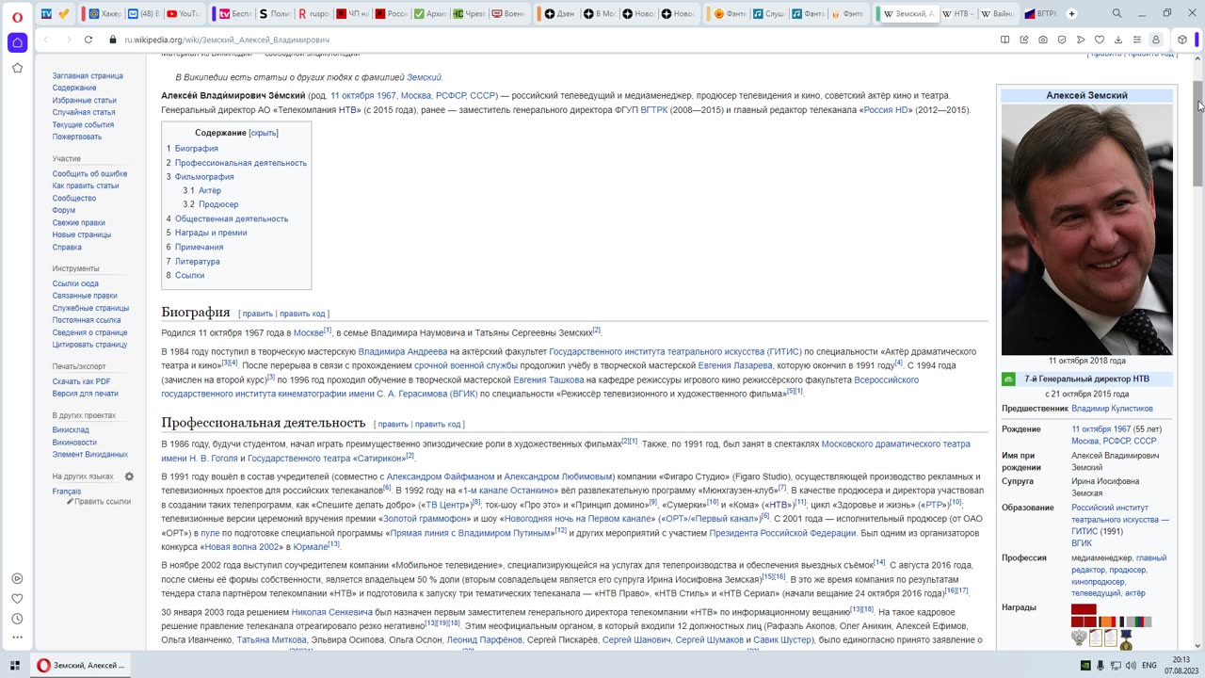
Task: Switch to the YouTube tab
Action: pyautogui.click(x=183, y=14)
